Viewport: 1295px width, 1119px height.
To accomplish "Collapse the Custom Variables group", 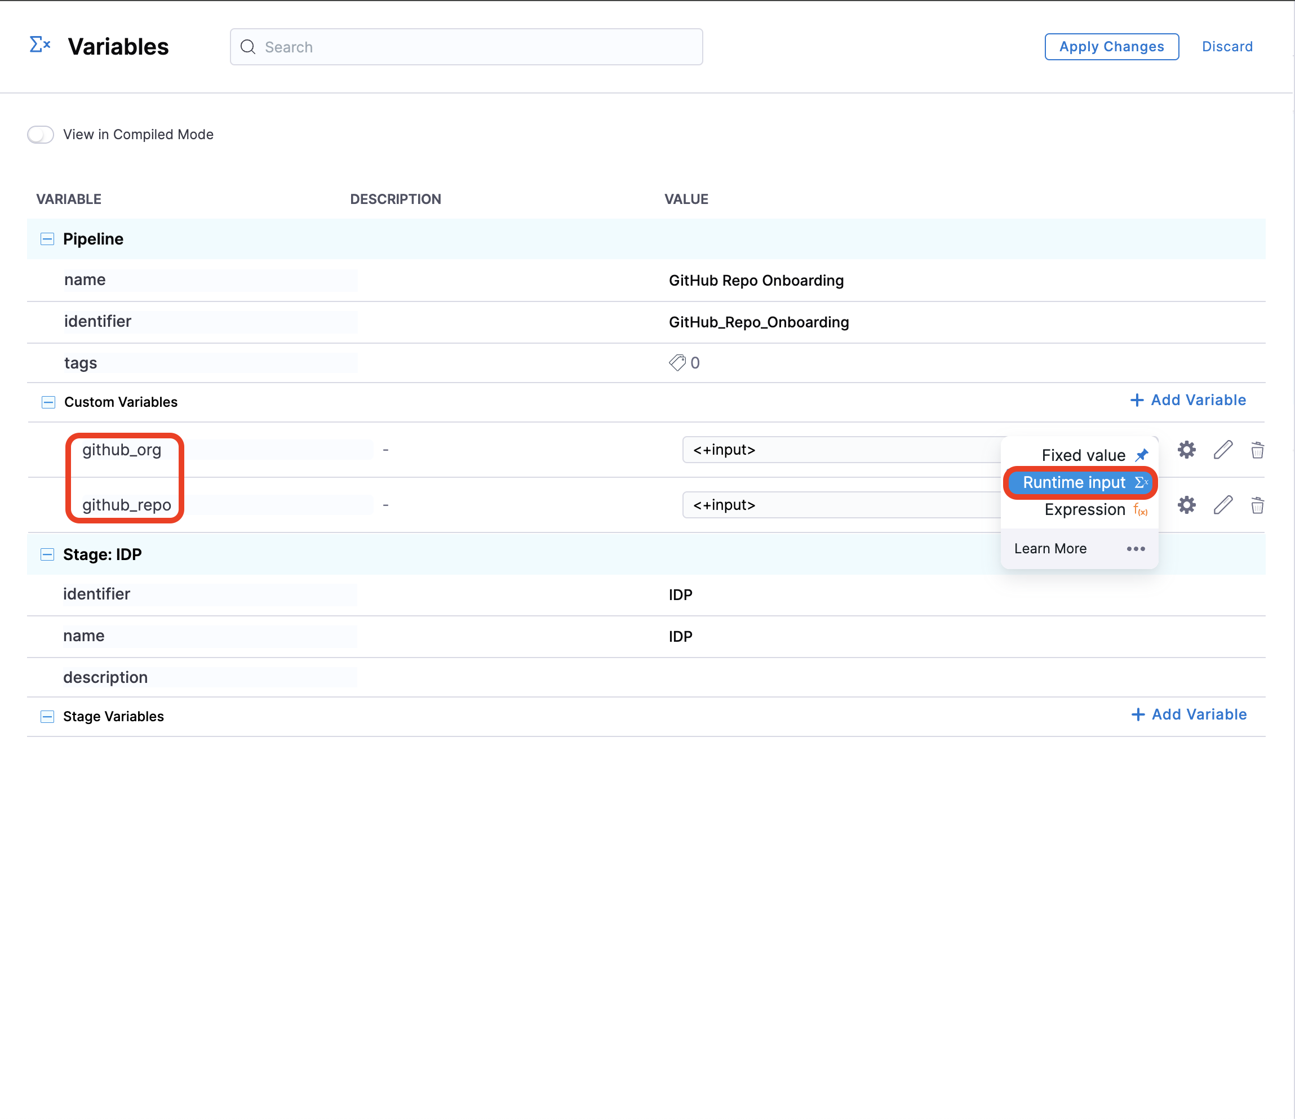I will 48,402.
